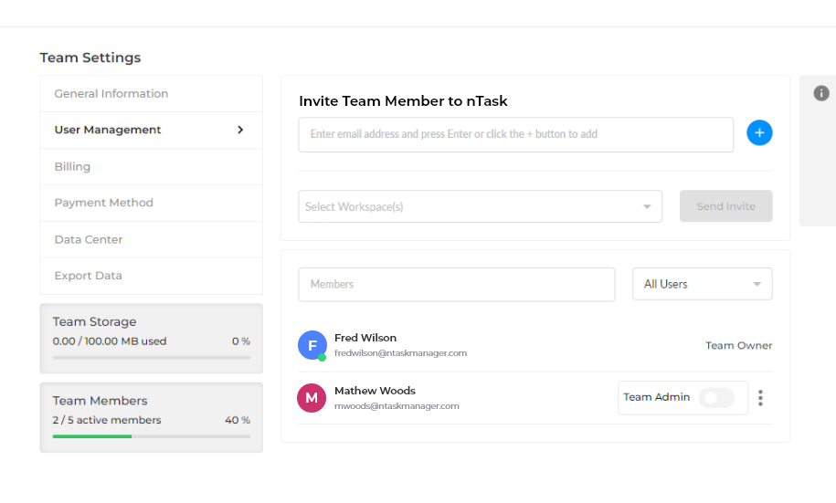This screenshot has height=503, width=836.
Task: Open Payment Method settings
Action: tap(103, 203)
